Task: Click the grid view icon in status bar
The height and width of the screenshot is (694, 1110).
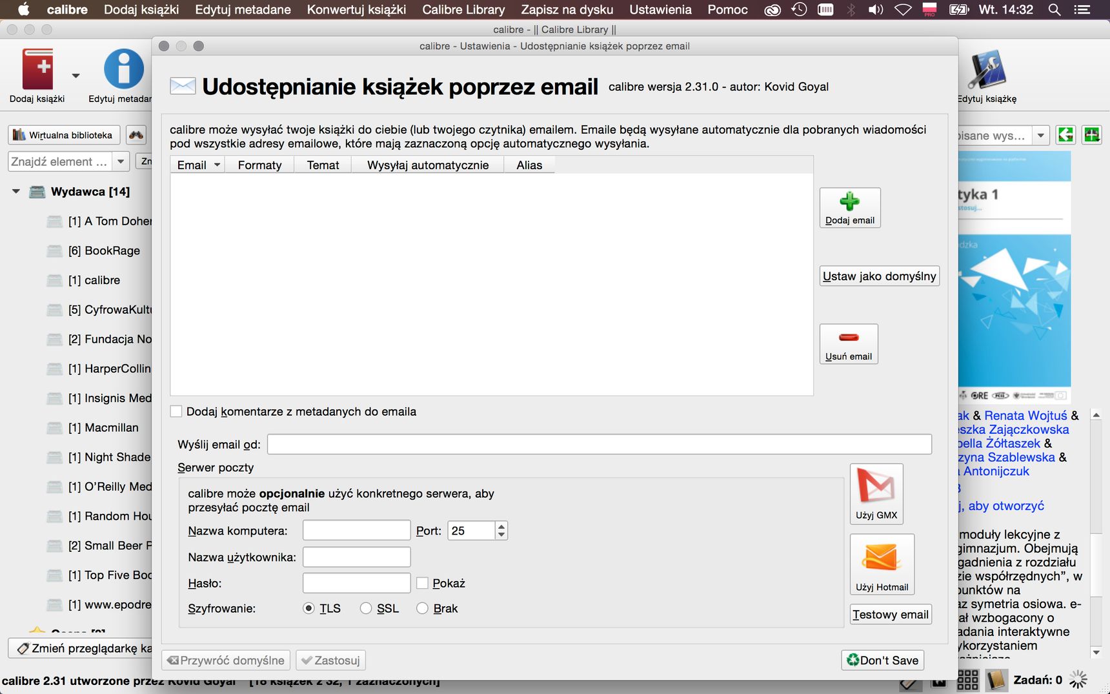Action: click(967, 680)
